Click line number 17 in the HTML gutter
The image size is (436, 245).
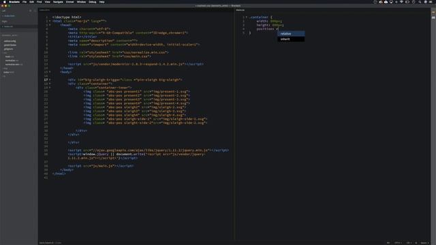coord(46,80)
